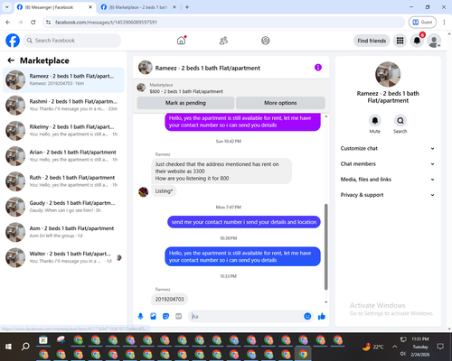The image size is (452, 361).
Task: Click the Find friends button
Action: [372, 41]
